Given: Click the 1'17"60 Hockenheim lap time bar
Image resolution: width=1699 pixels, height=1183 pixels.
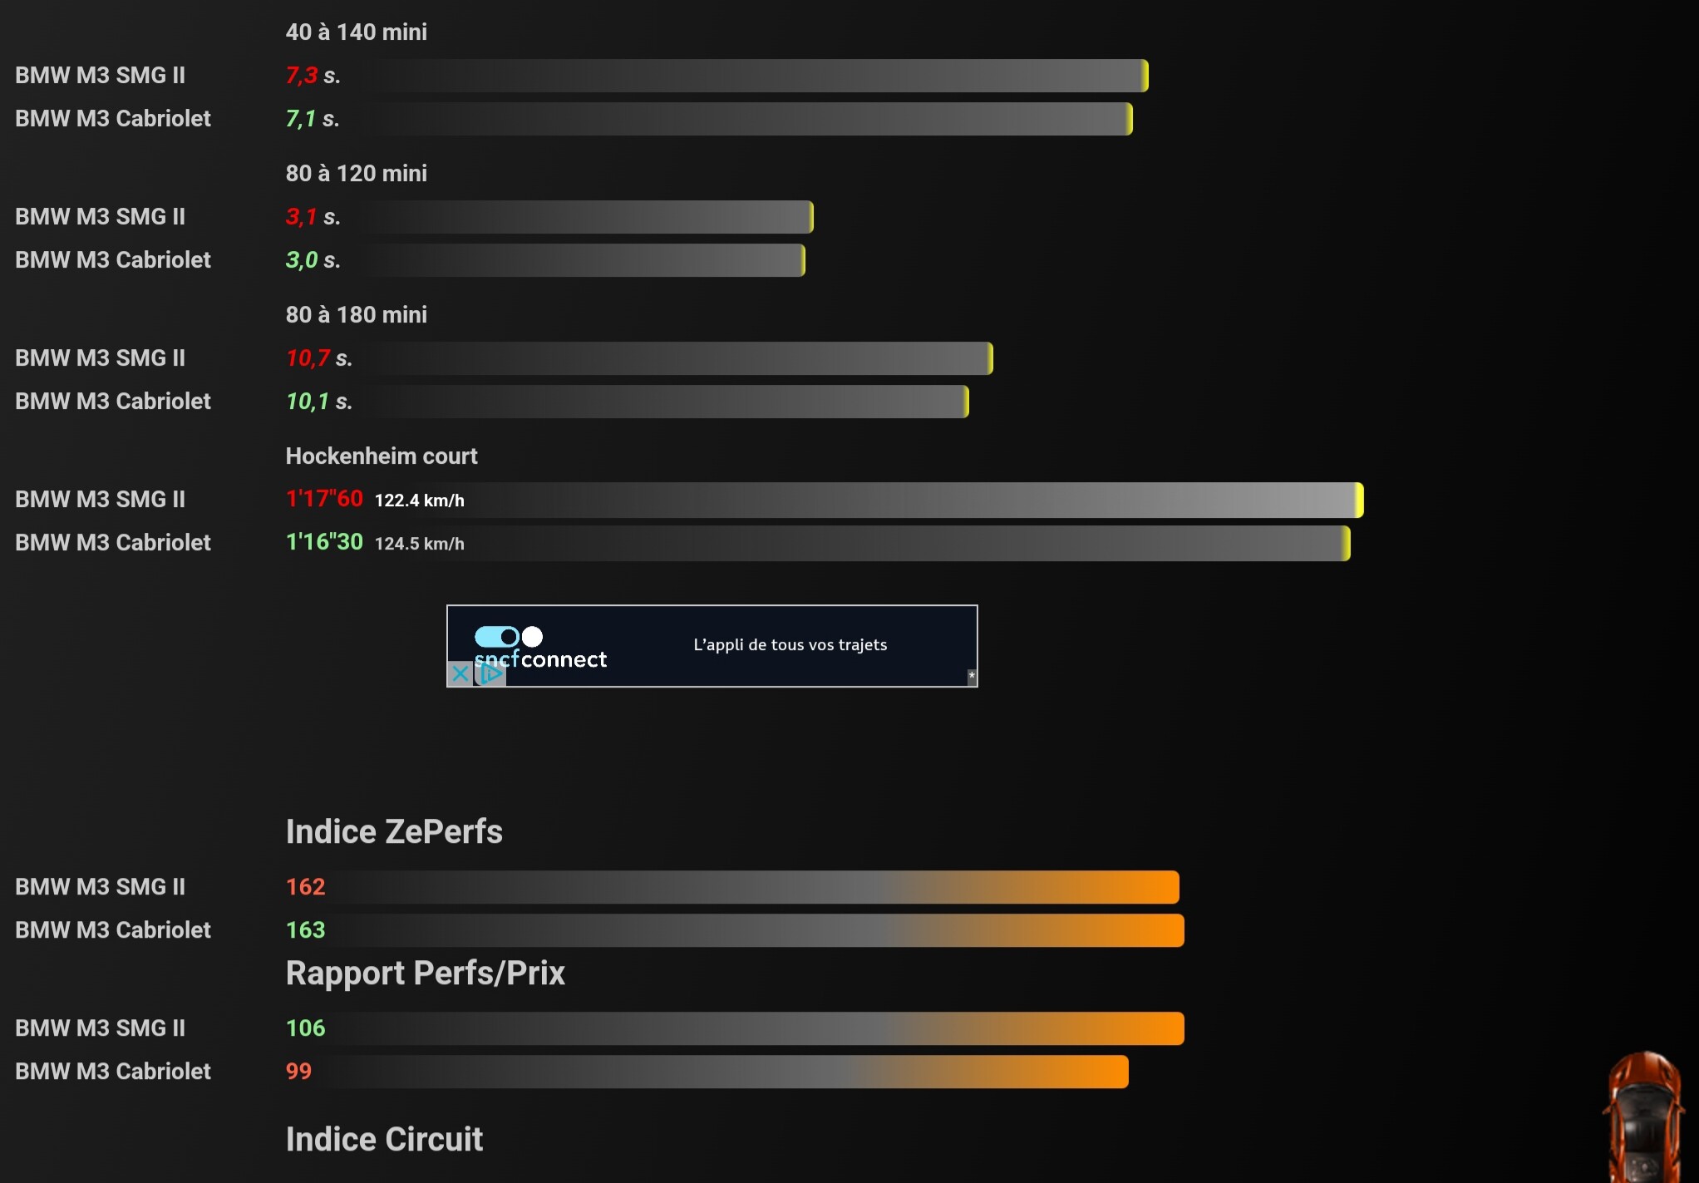Looking at the screenshot, I should [914, 500].
